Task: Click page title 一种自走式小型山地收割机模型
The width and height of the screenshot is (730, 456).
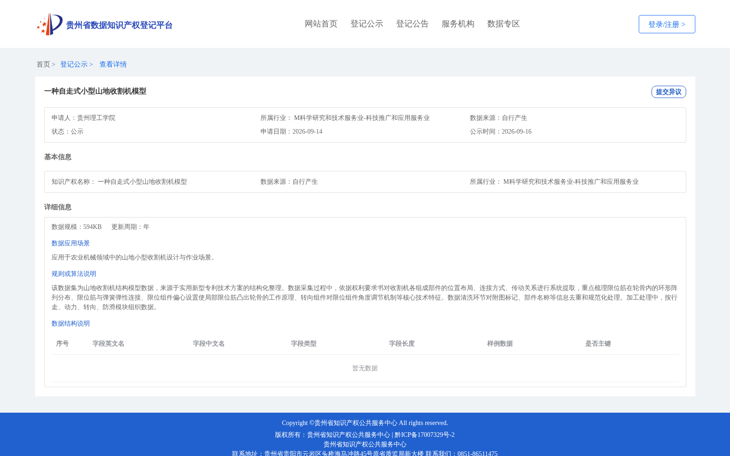Action: click(x=95, y=91)
